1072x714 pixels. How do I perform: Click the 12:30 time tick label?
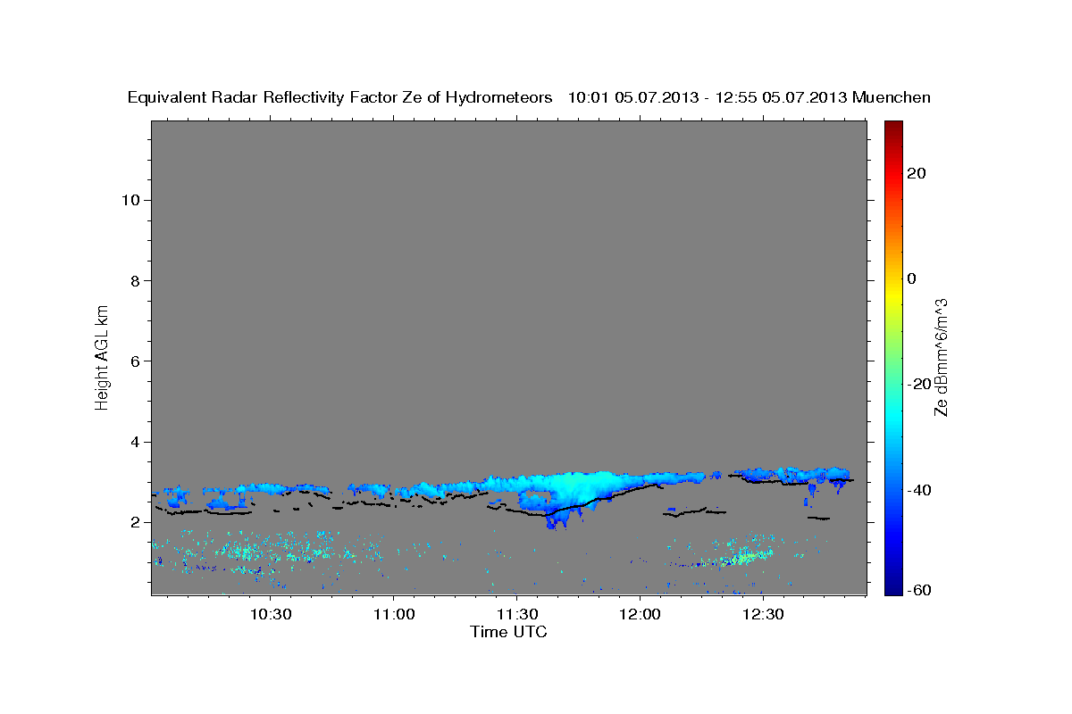pyautogui.click(x=763, y=614)
